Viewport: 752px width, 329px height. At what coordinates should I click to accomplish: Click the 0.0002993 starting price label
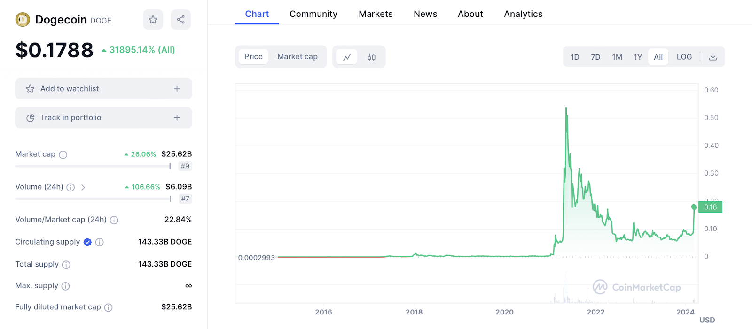(x=256, y=258)
